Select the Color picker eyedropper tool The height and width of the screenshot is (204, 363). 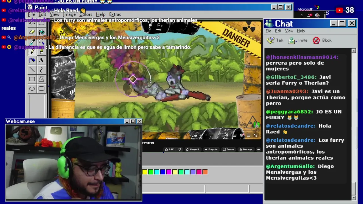(x=32, y=41)
